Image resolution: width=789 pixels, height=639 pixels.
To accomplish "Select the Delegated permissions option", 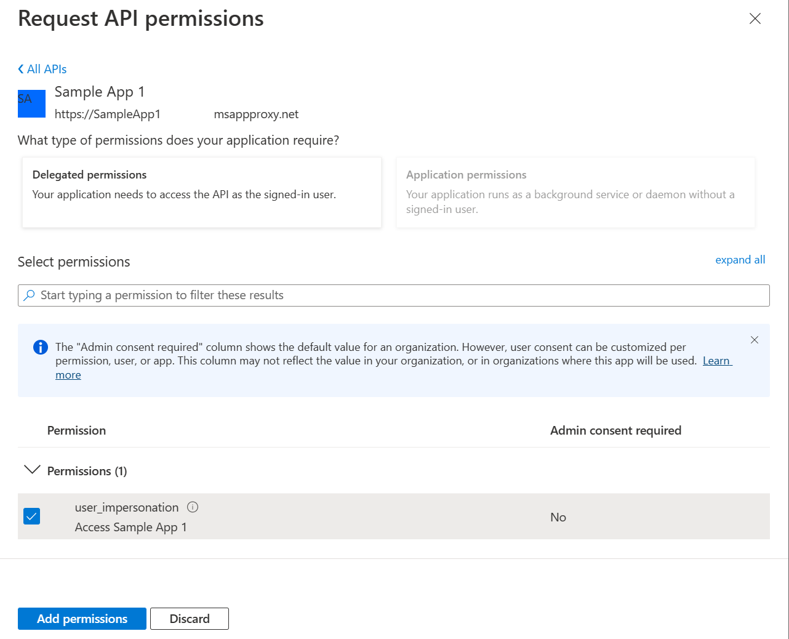I will [202, 192].
